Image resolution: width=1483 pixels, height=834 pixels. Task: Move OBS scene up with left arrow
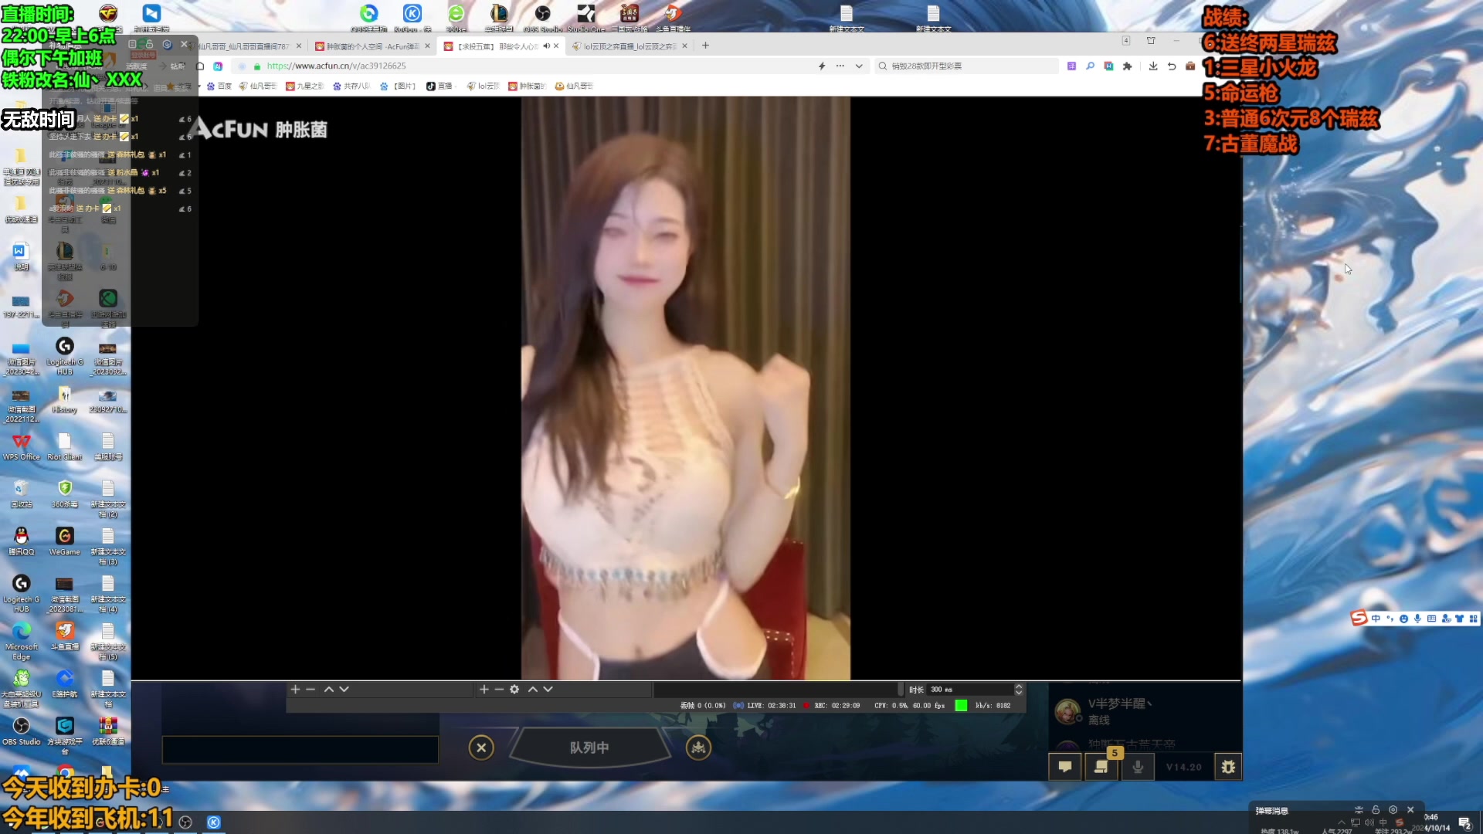[329, 689]
